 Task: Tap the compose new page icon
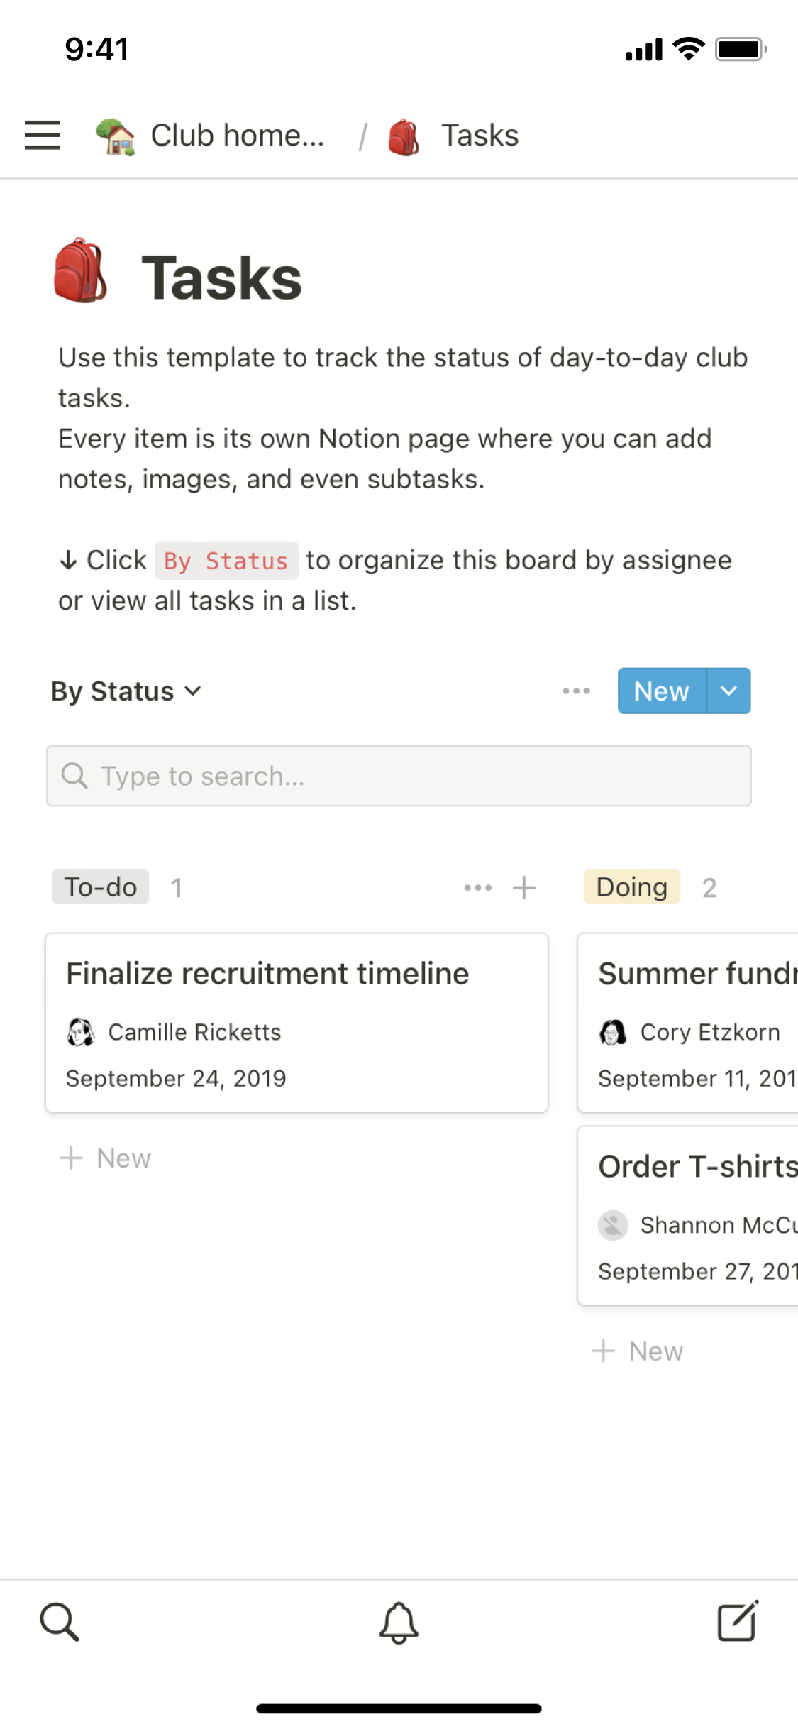click(x=737, y=1621)
